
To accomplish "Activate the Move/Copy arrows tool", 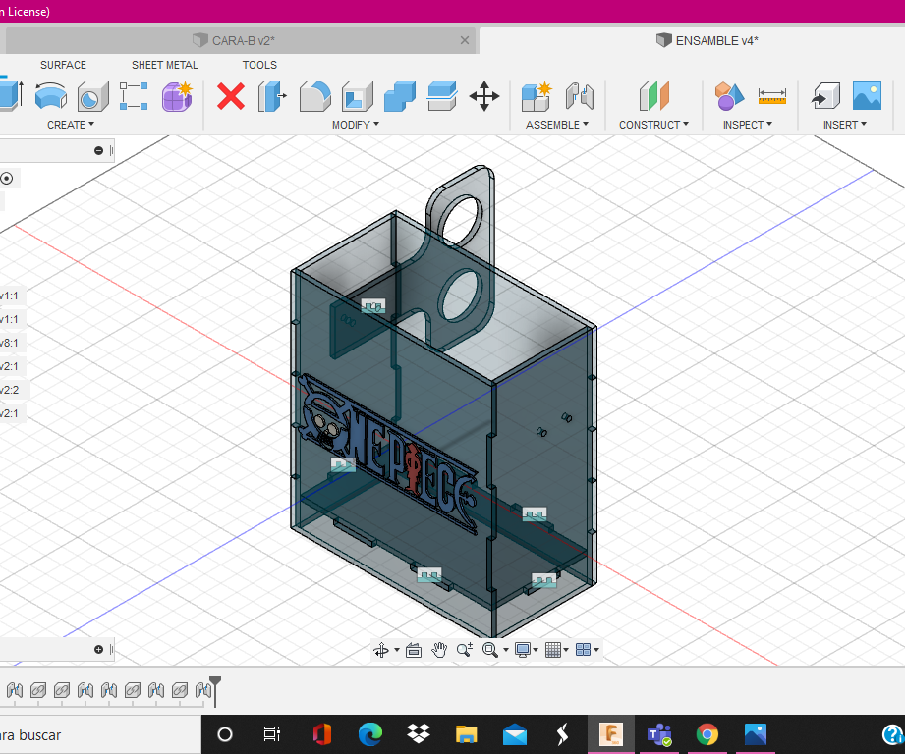I will point(484,96).
